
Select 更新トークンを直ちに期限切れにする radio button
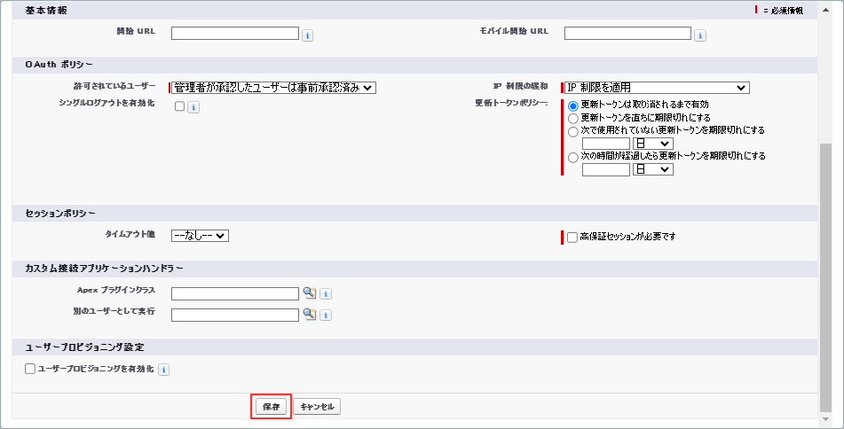573,118
